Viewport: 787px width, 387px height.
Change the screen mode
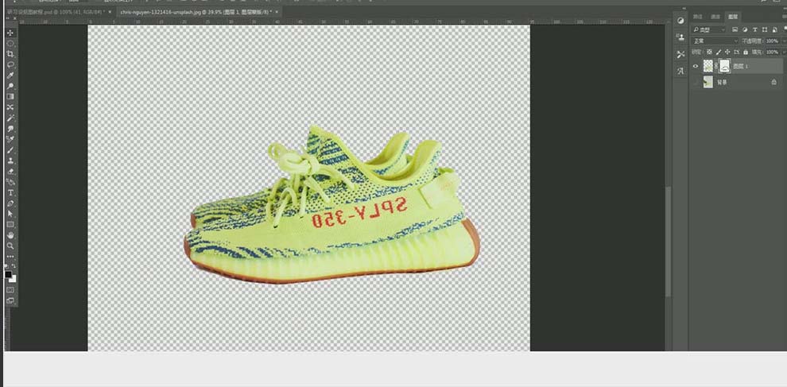(x=10, y=300)
